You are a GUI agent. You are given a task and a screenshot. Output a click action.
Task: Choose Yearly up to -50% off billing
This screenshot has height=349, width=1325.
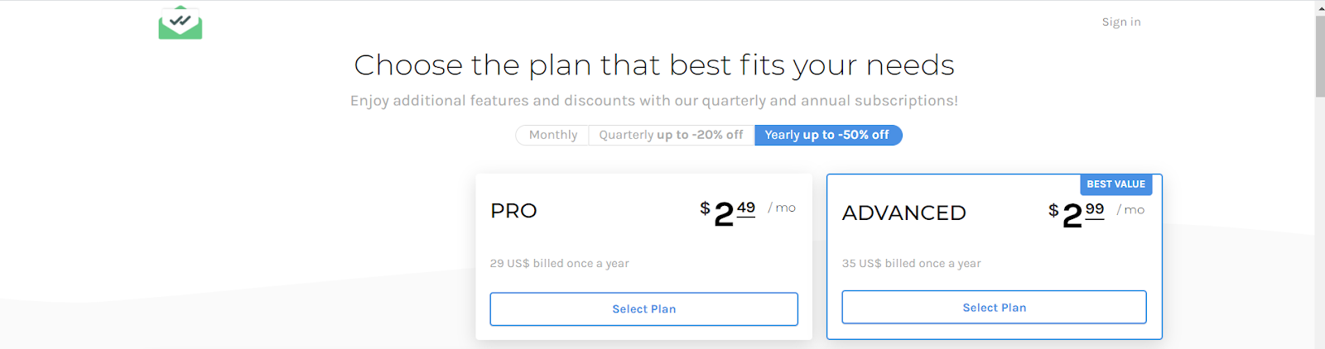point(827,135)
